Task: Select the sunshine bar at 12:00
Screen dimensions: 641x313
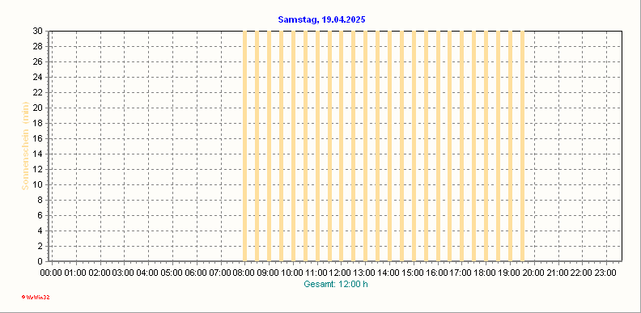Action: tap(342, 146)
